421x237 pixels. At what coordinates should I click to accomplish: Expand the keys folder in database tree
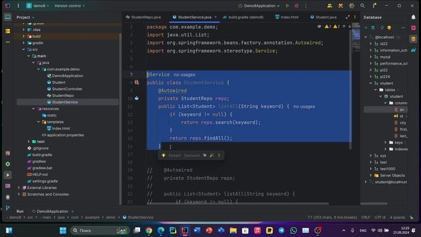click(385, 142)
